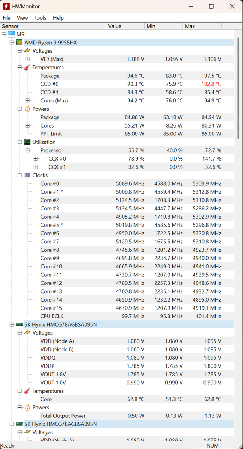Select the CPU BCLK row
The height and width of the screenshot is (449, 243).
(137, 316)
